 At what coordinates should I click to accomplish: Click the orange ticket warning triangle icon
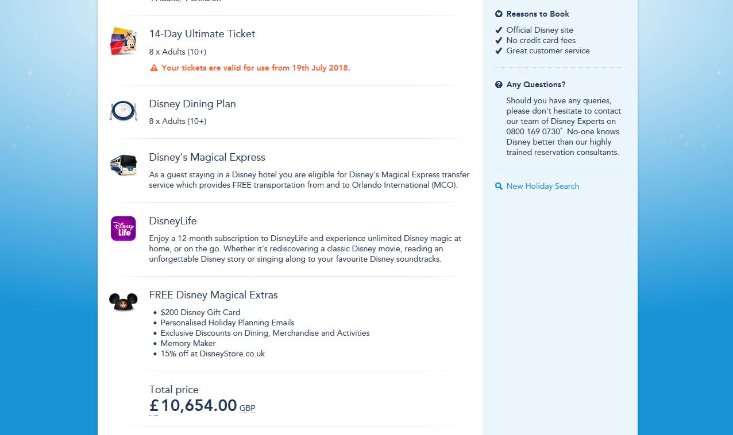click(x=154, y=68)
